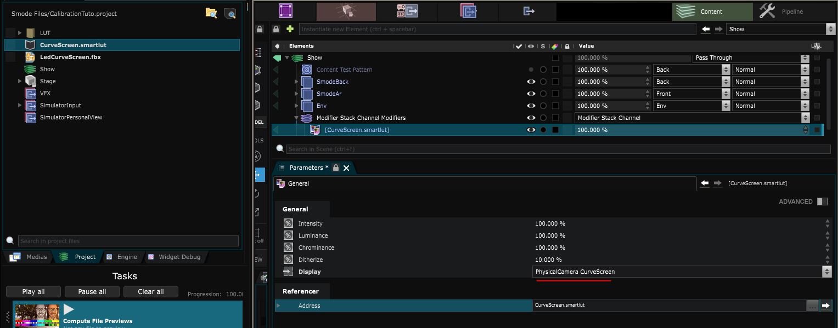Open the SmodeAr Front channel dropdown
838x328 pixels.
click(691, 94)
